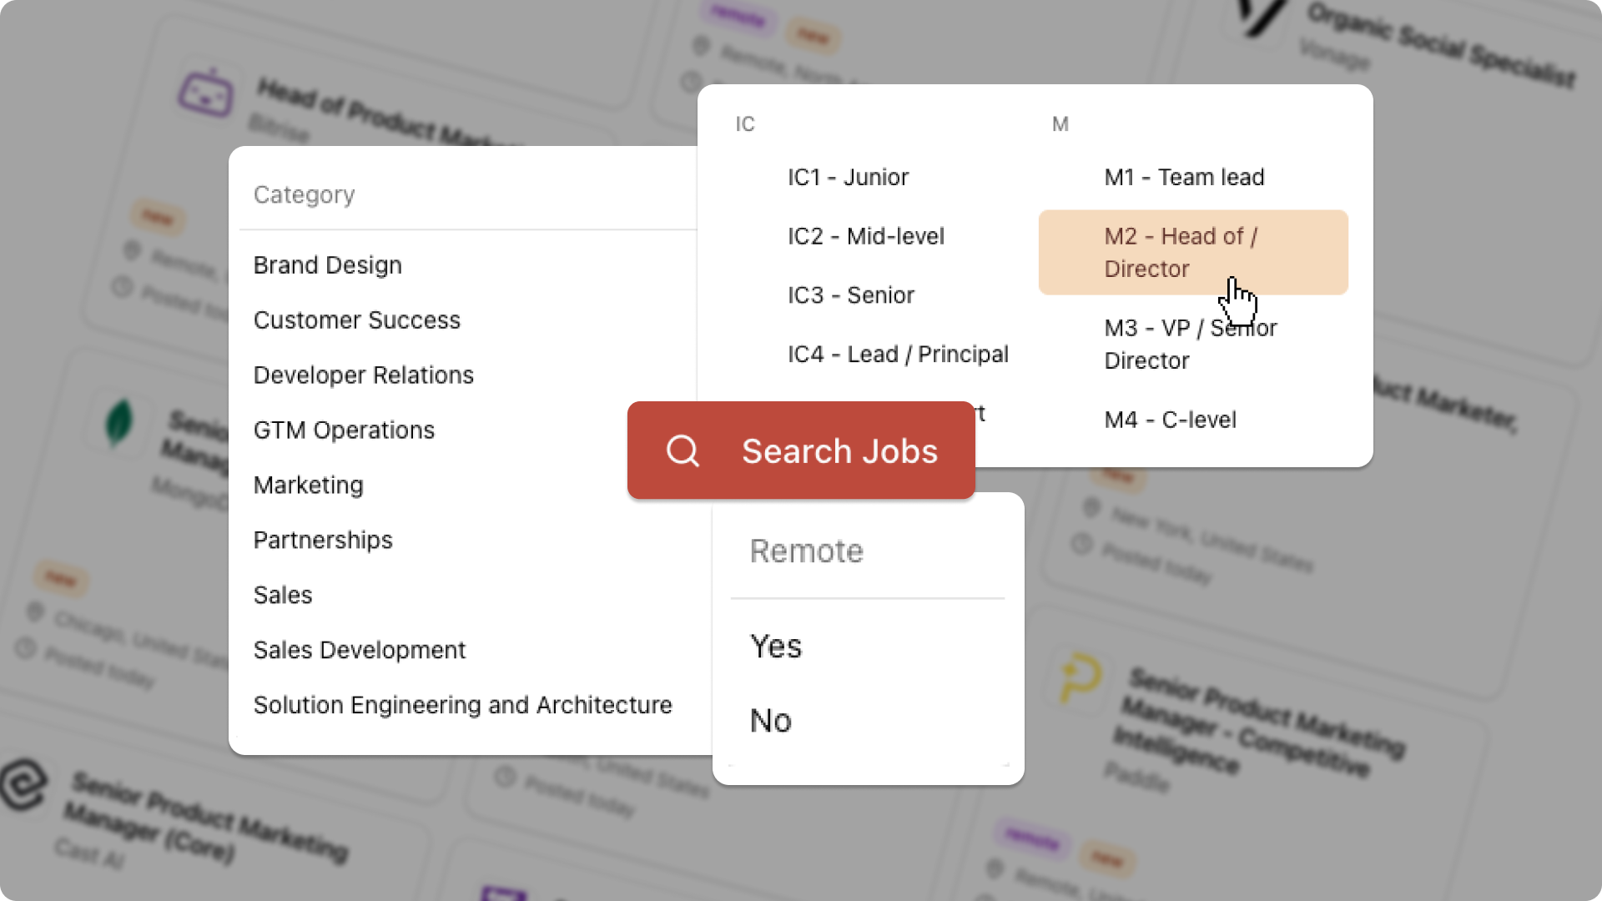Click the MongoDB leaf logo
This screenshot has width=1602, height=901.
click(119, 424)
